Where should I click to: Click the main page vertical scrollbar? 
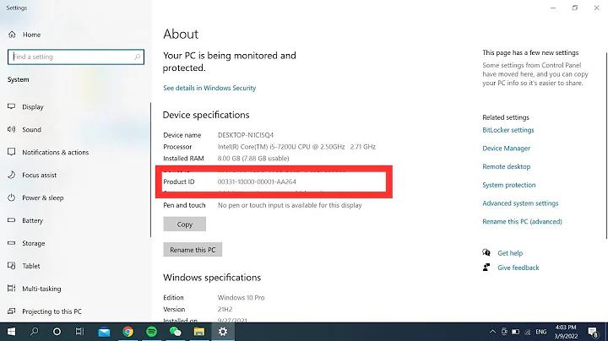(606, 145)
